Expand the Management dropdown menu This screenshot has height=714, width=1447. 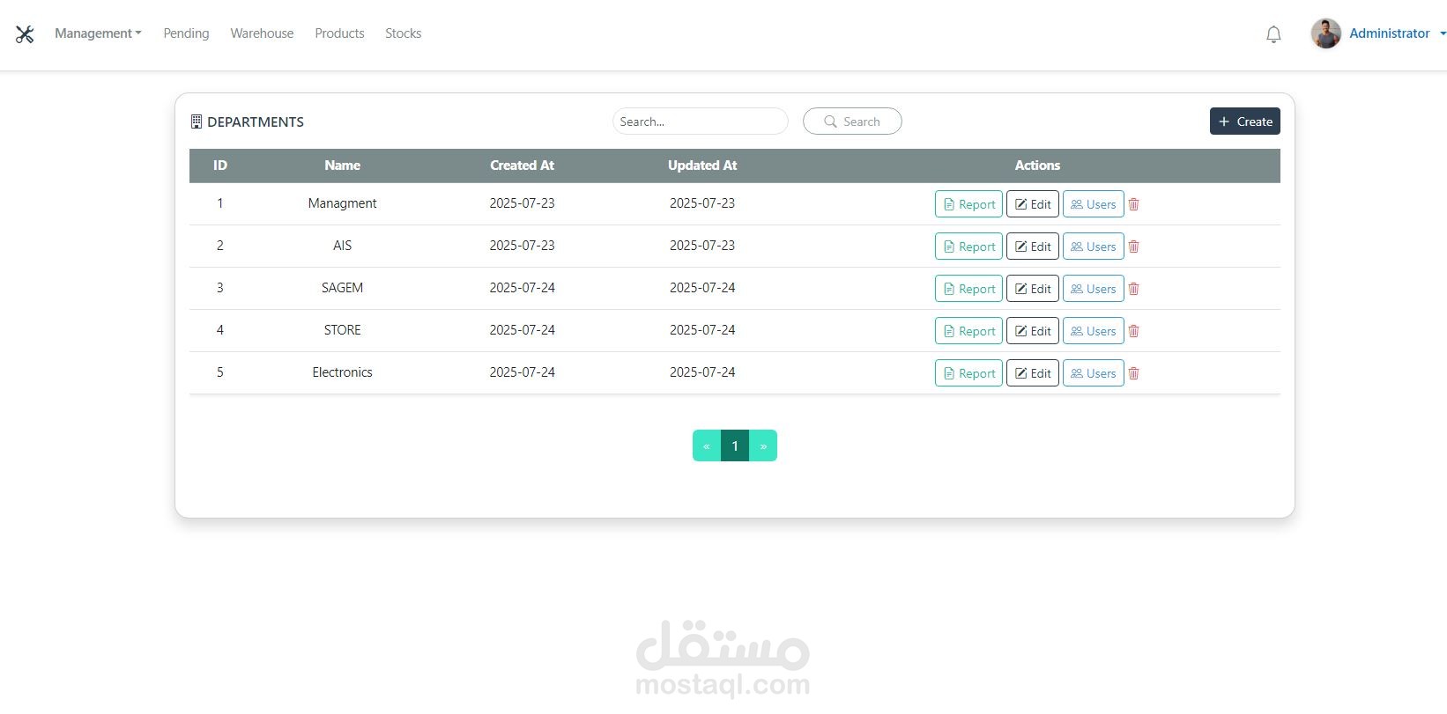[98, 33]
